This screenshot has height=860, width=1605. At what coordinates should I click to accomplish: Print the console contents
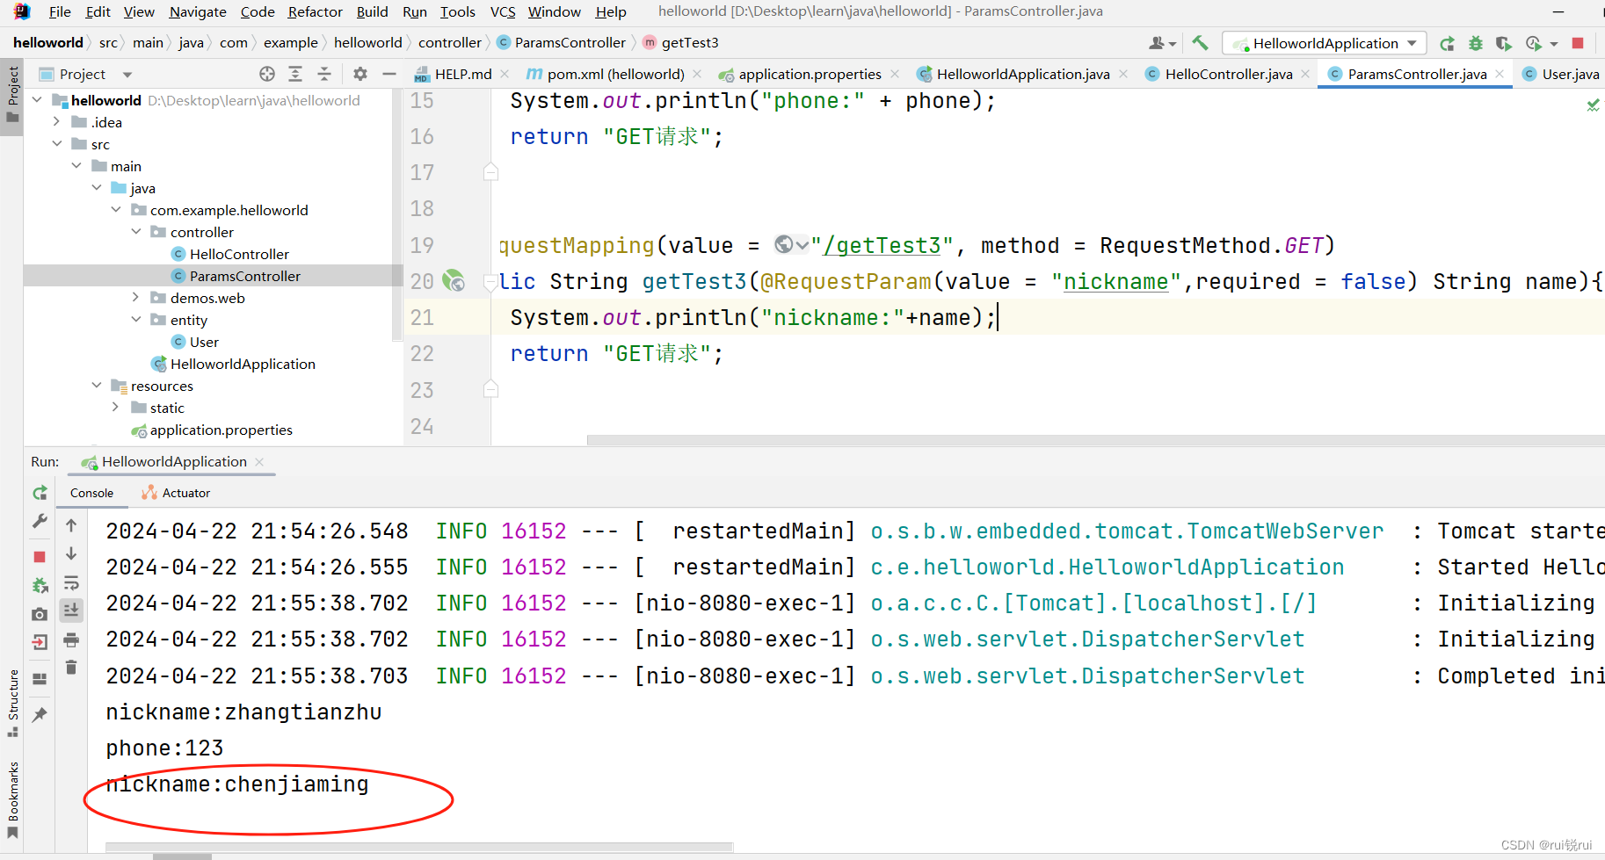tap(71, 640)
